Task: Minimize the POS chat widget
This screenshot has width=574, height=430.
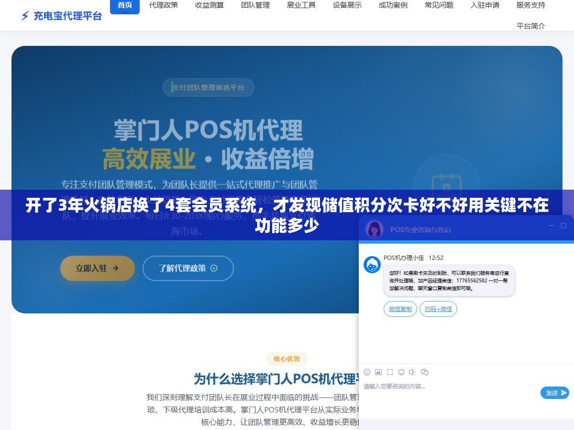Action: (551, 226)
